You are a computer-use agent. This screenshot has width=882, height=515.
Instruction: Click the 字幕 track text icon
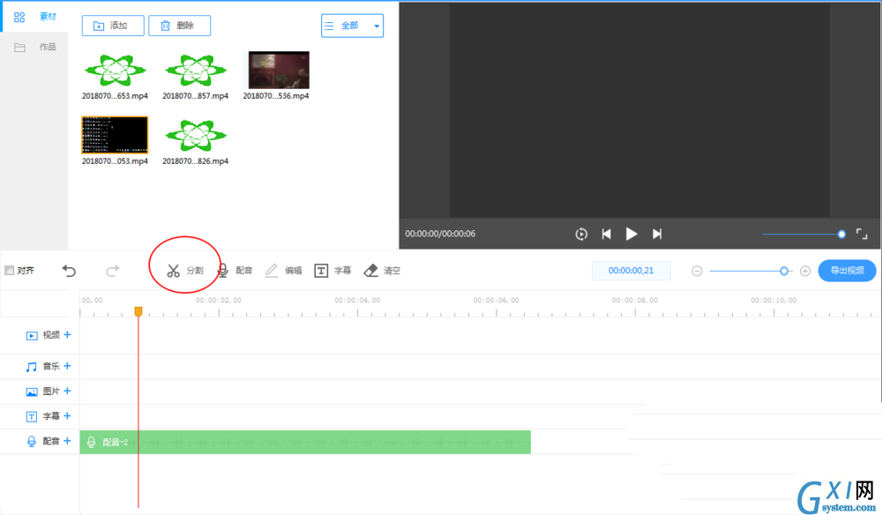click(x=32, y=416)
